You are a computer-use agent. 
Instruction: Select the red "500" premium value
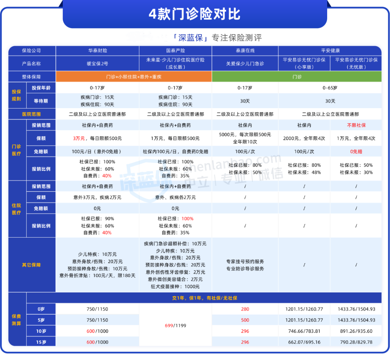pyautogui.click(x=245, y=320)
